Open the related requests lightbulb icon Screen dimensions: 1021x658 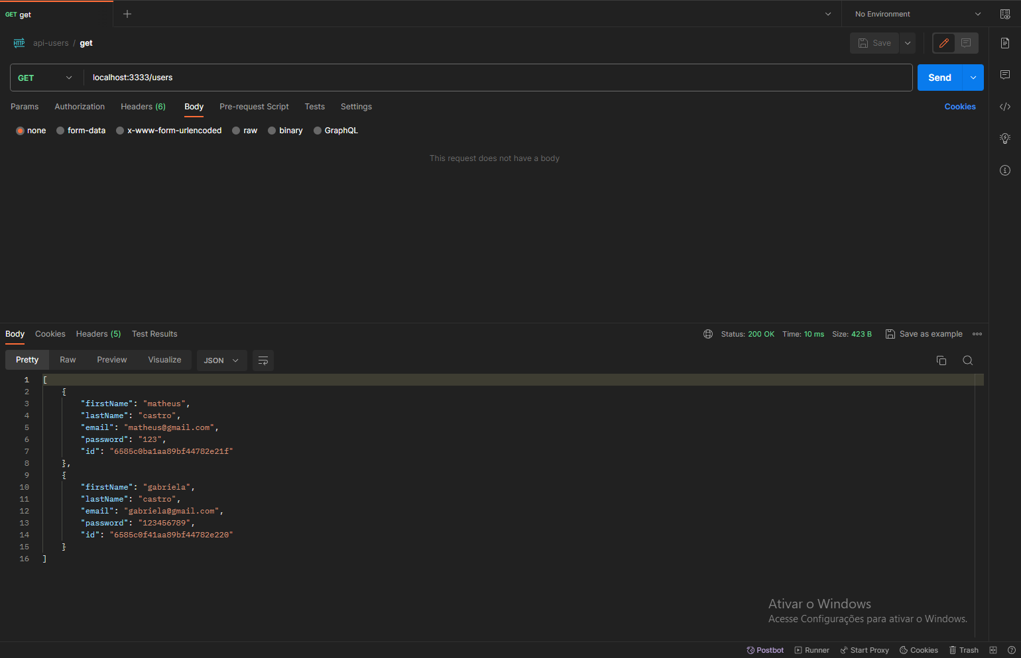tap(1005, 138)
